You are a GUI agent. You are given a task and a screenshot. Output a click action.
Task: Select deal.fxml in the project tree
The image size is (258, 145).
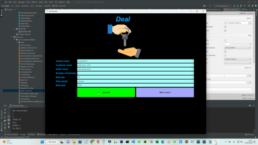click(x=24, y=80)
